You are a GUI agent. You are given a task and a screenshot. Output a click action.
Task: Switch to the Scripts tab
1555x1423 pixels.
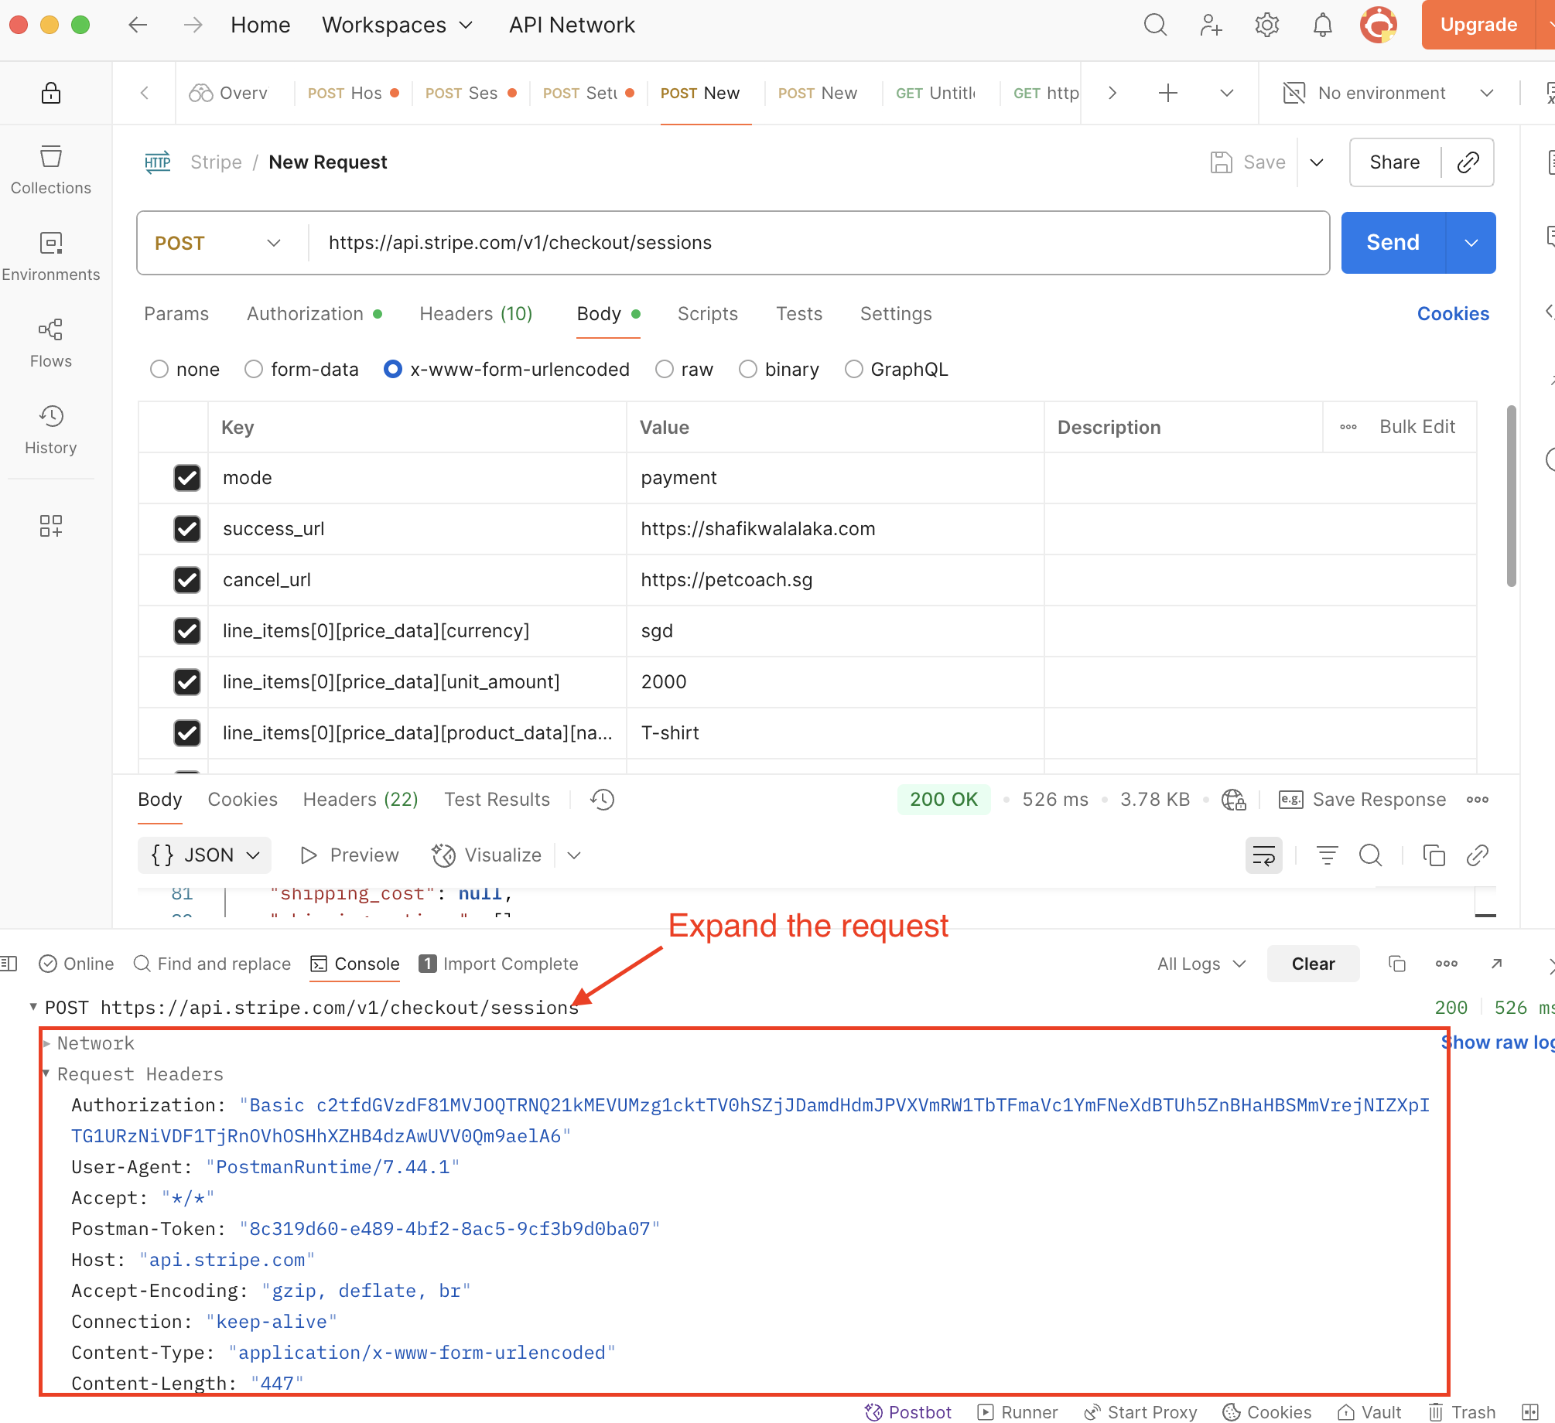coord(708,314)
